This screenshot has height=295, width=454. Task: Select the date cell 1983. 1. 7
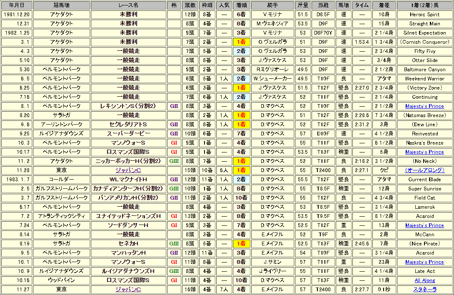(x=17, y=180)
